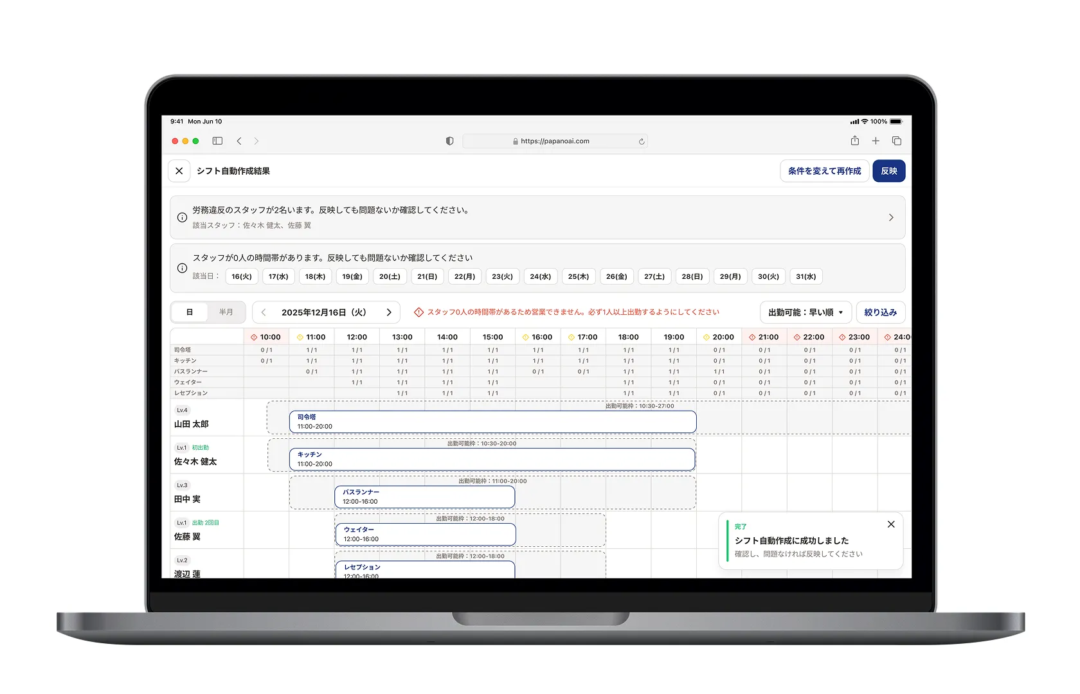The height and width of the screenshot is (694, 1080).
Task: Click the tab overview icon
Action: [897, 141]
